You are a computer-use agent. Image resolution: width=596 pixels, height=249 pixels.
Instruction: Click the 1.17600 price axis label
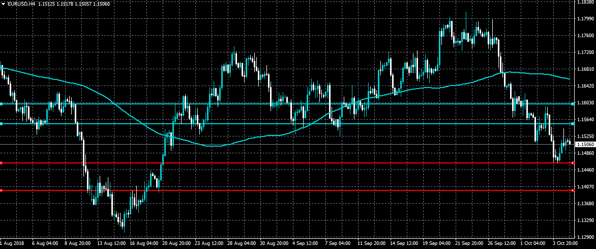[585, 36]
